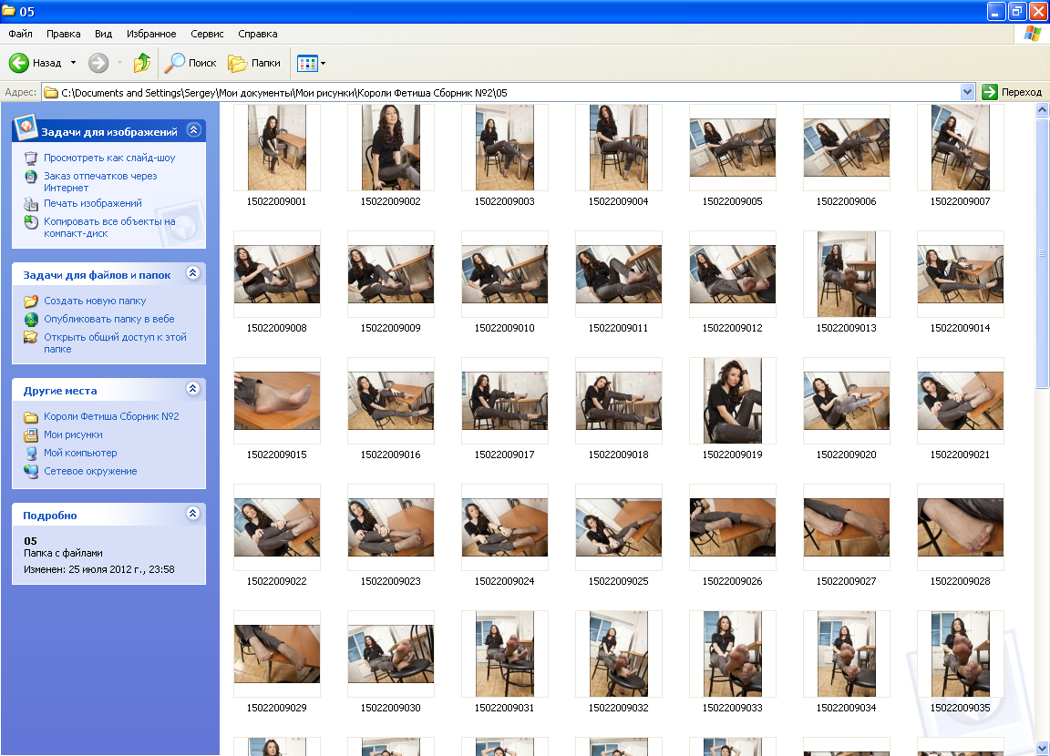
Task: Open the forward history dropdown arrow
Action: [120, 63]
